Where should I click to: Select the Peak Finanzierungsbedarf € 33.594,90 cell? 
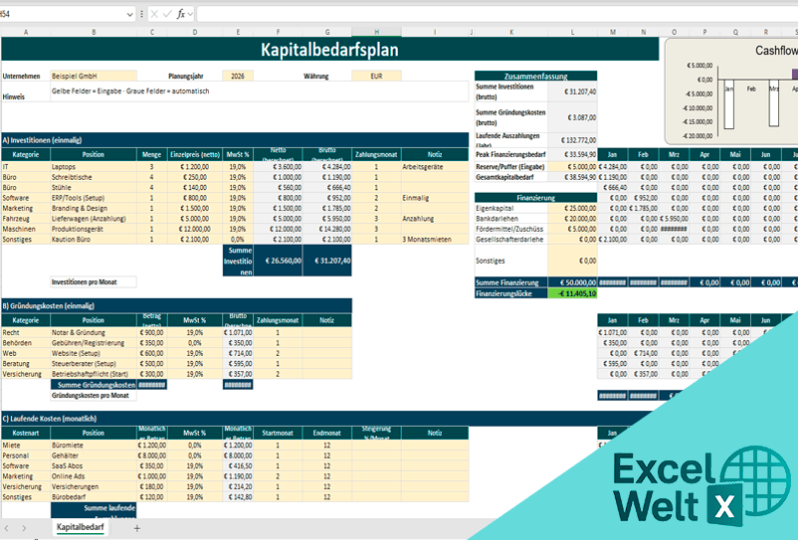coord(572,154)
